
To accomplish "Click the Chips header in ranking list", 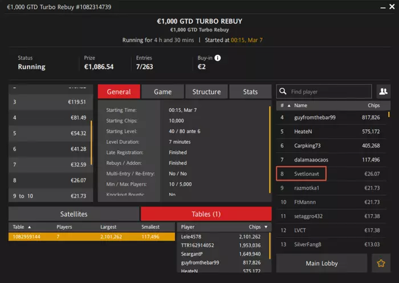I will 373,106.
